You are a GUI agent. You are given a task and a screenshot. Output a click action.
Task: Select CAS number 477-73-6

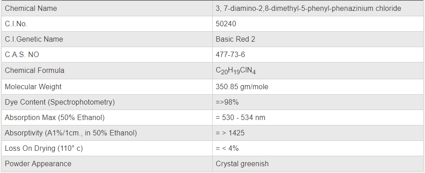(230, 55)
